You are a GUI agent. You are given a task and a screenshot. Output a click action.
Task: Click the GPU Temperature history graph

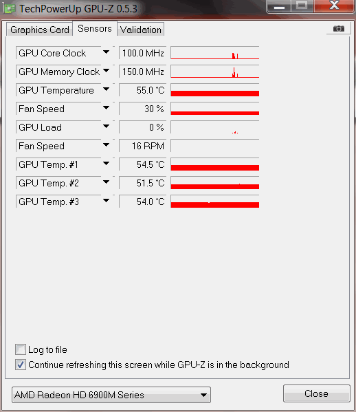tap(214, 90)
